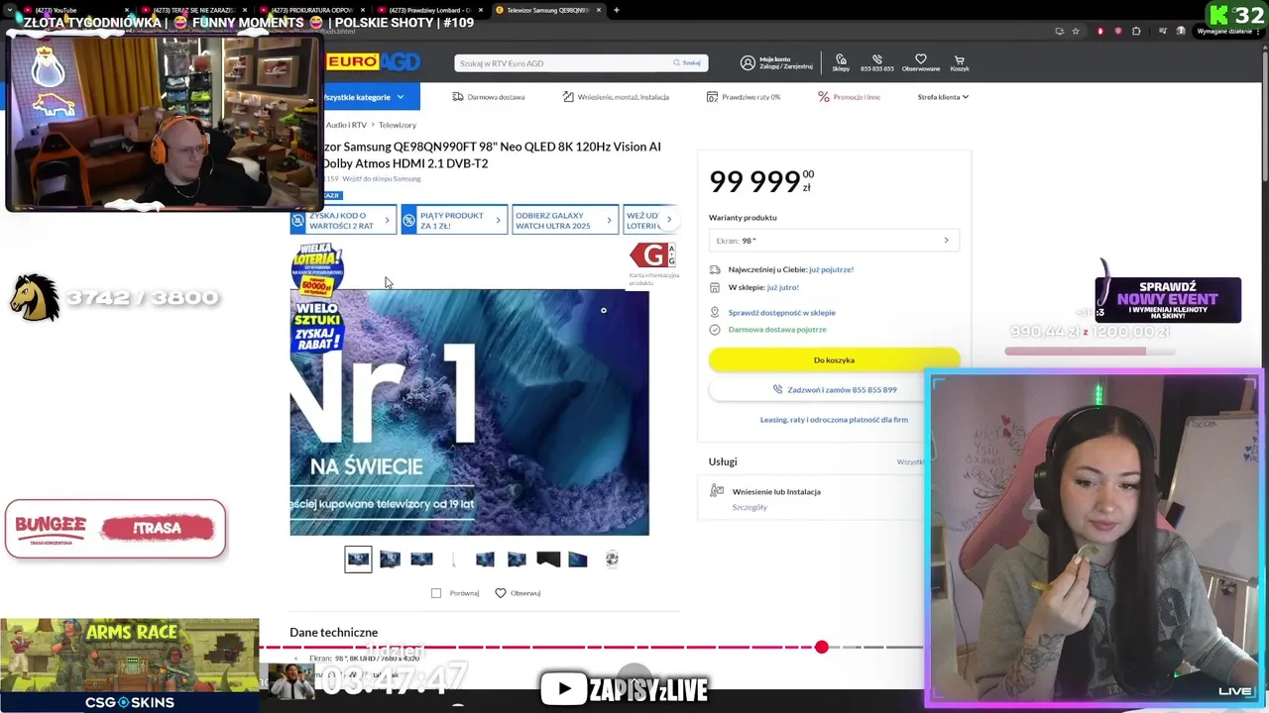Click the browser bookmark star icon

coord(1076,31)
